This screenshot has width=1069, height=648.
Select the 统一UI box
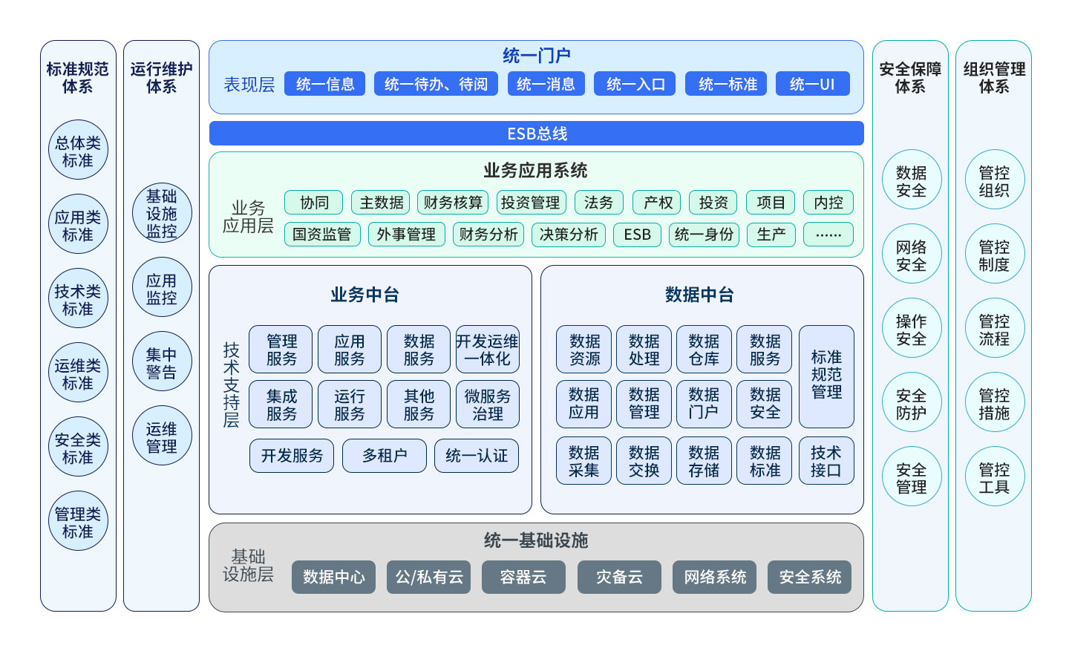point(813,84)
